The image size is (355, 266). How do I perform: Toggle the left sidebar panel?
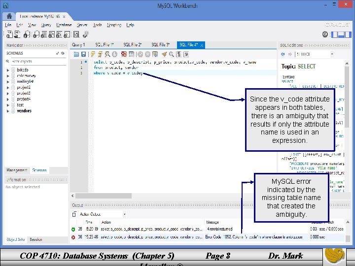click(x=334, y=34)
